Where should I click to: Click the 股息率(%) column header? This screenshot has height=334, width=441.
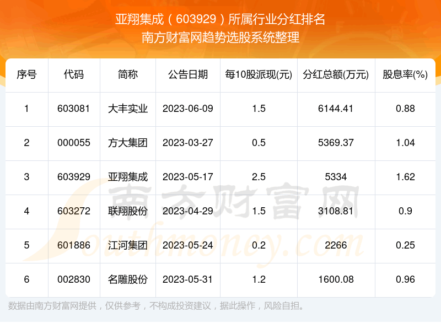(x=405, y=75)
